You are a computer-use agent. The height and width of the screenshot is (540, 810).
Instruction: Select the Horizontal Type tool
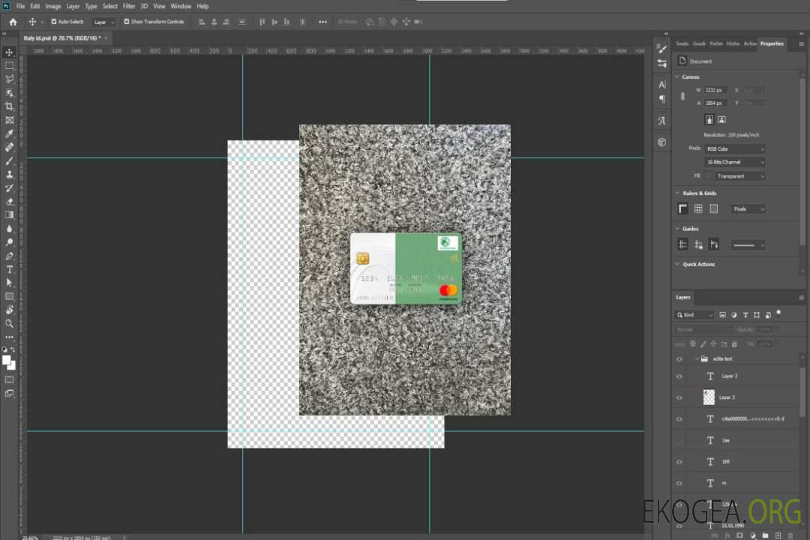[x=10, y=269]
